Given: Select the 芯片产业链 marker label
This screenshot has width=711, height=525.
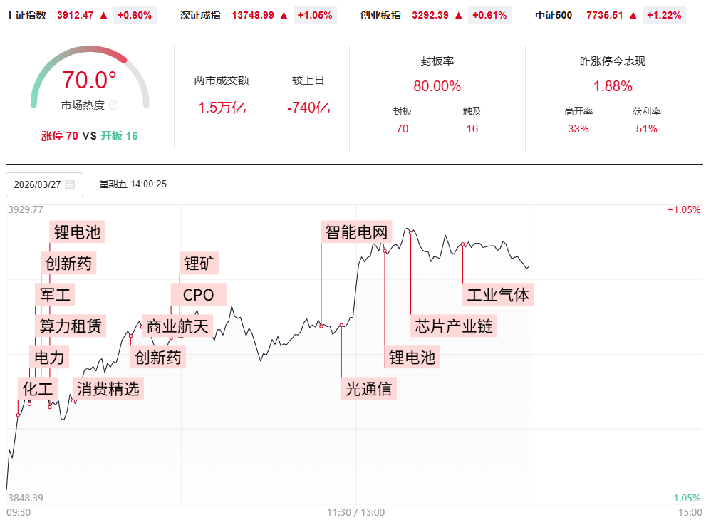Looking at the screenshot, I should point(454,326).
